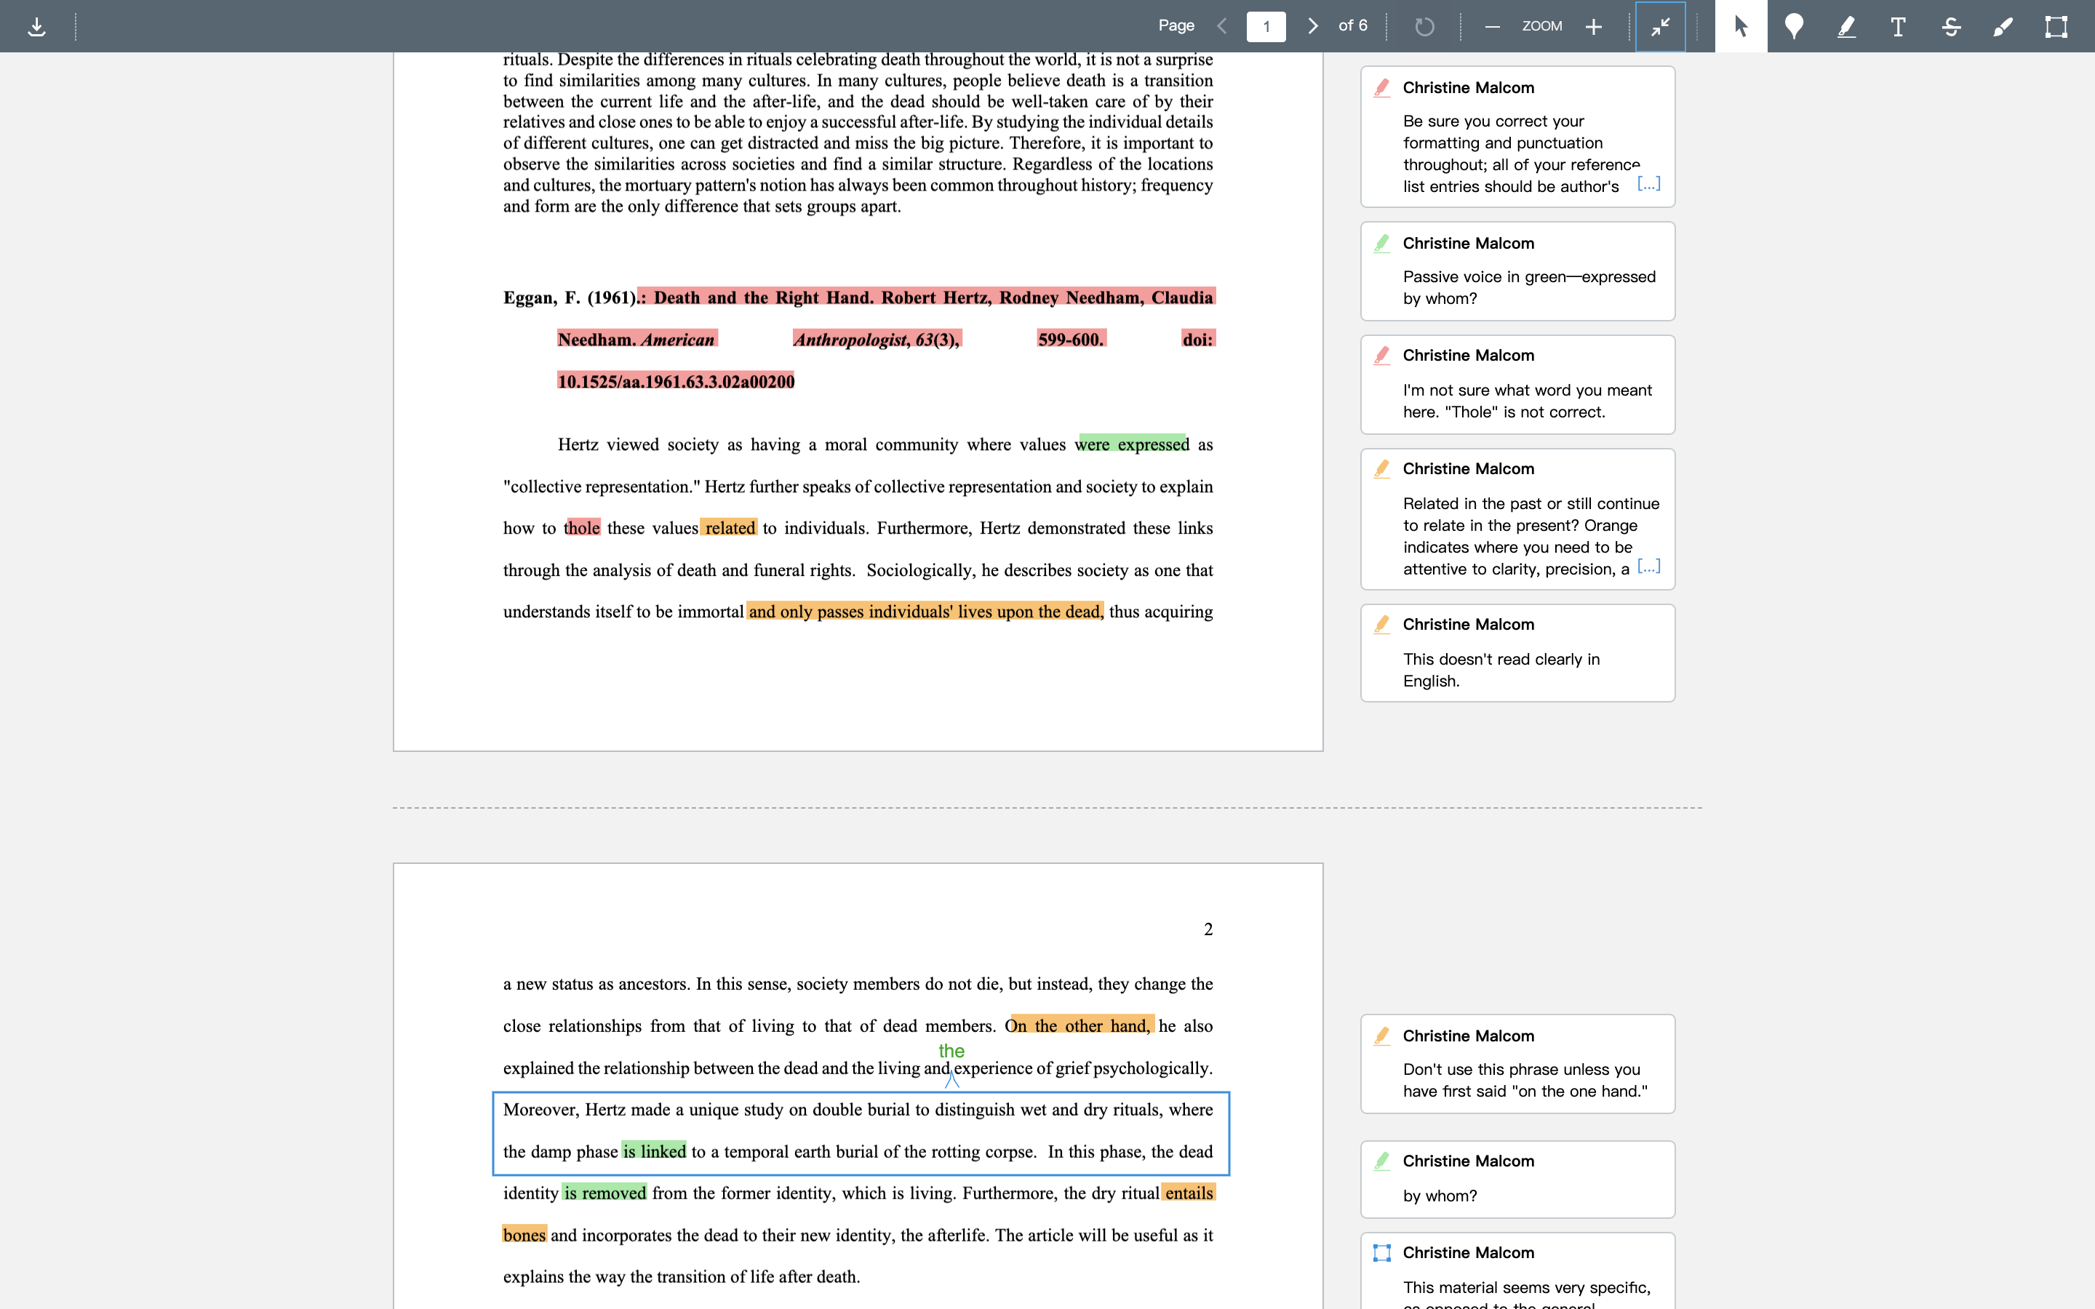Go to the next page arrow
Image resolution: width=2095 pixels, height=1309 pixels.
(x=1312, y=26)
